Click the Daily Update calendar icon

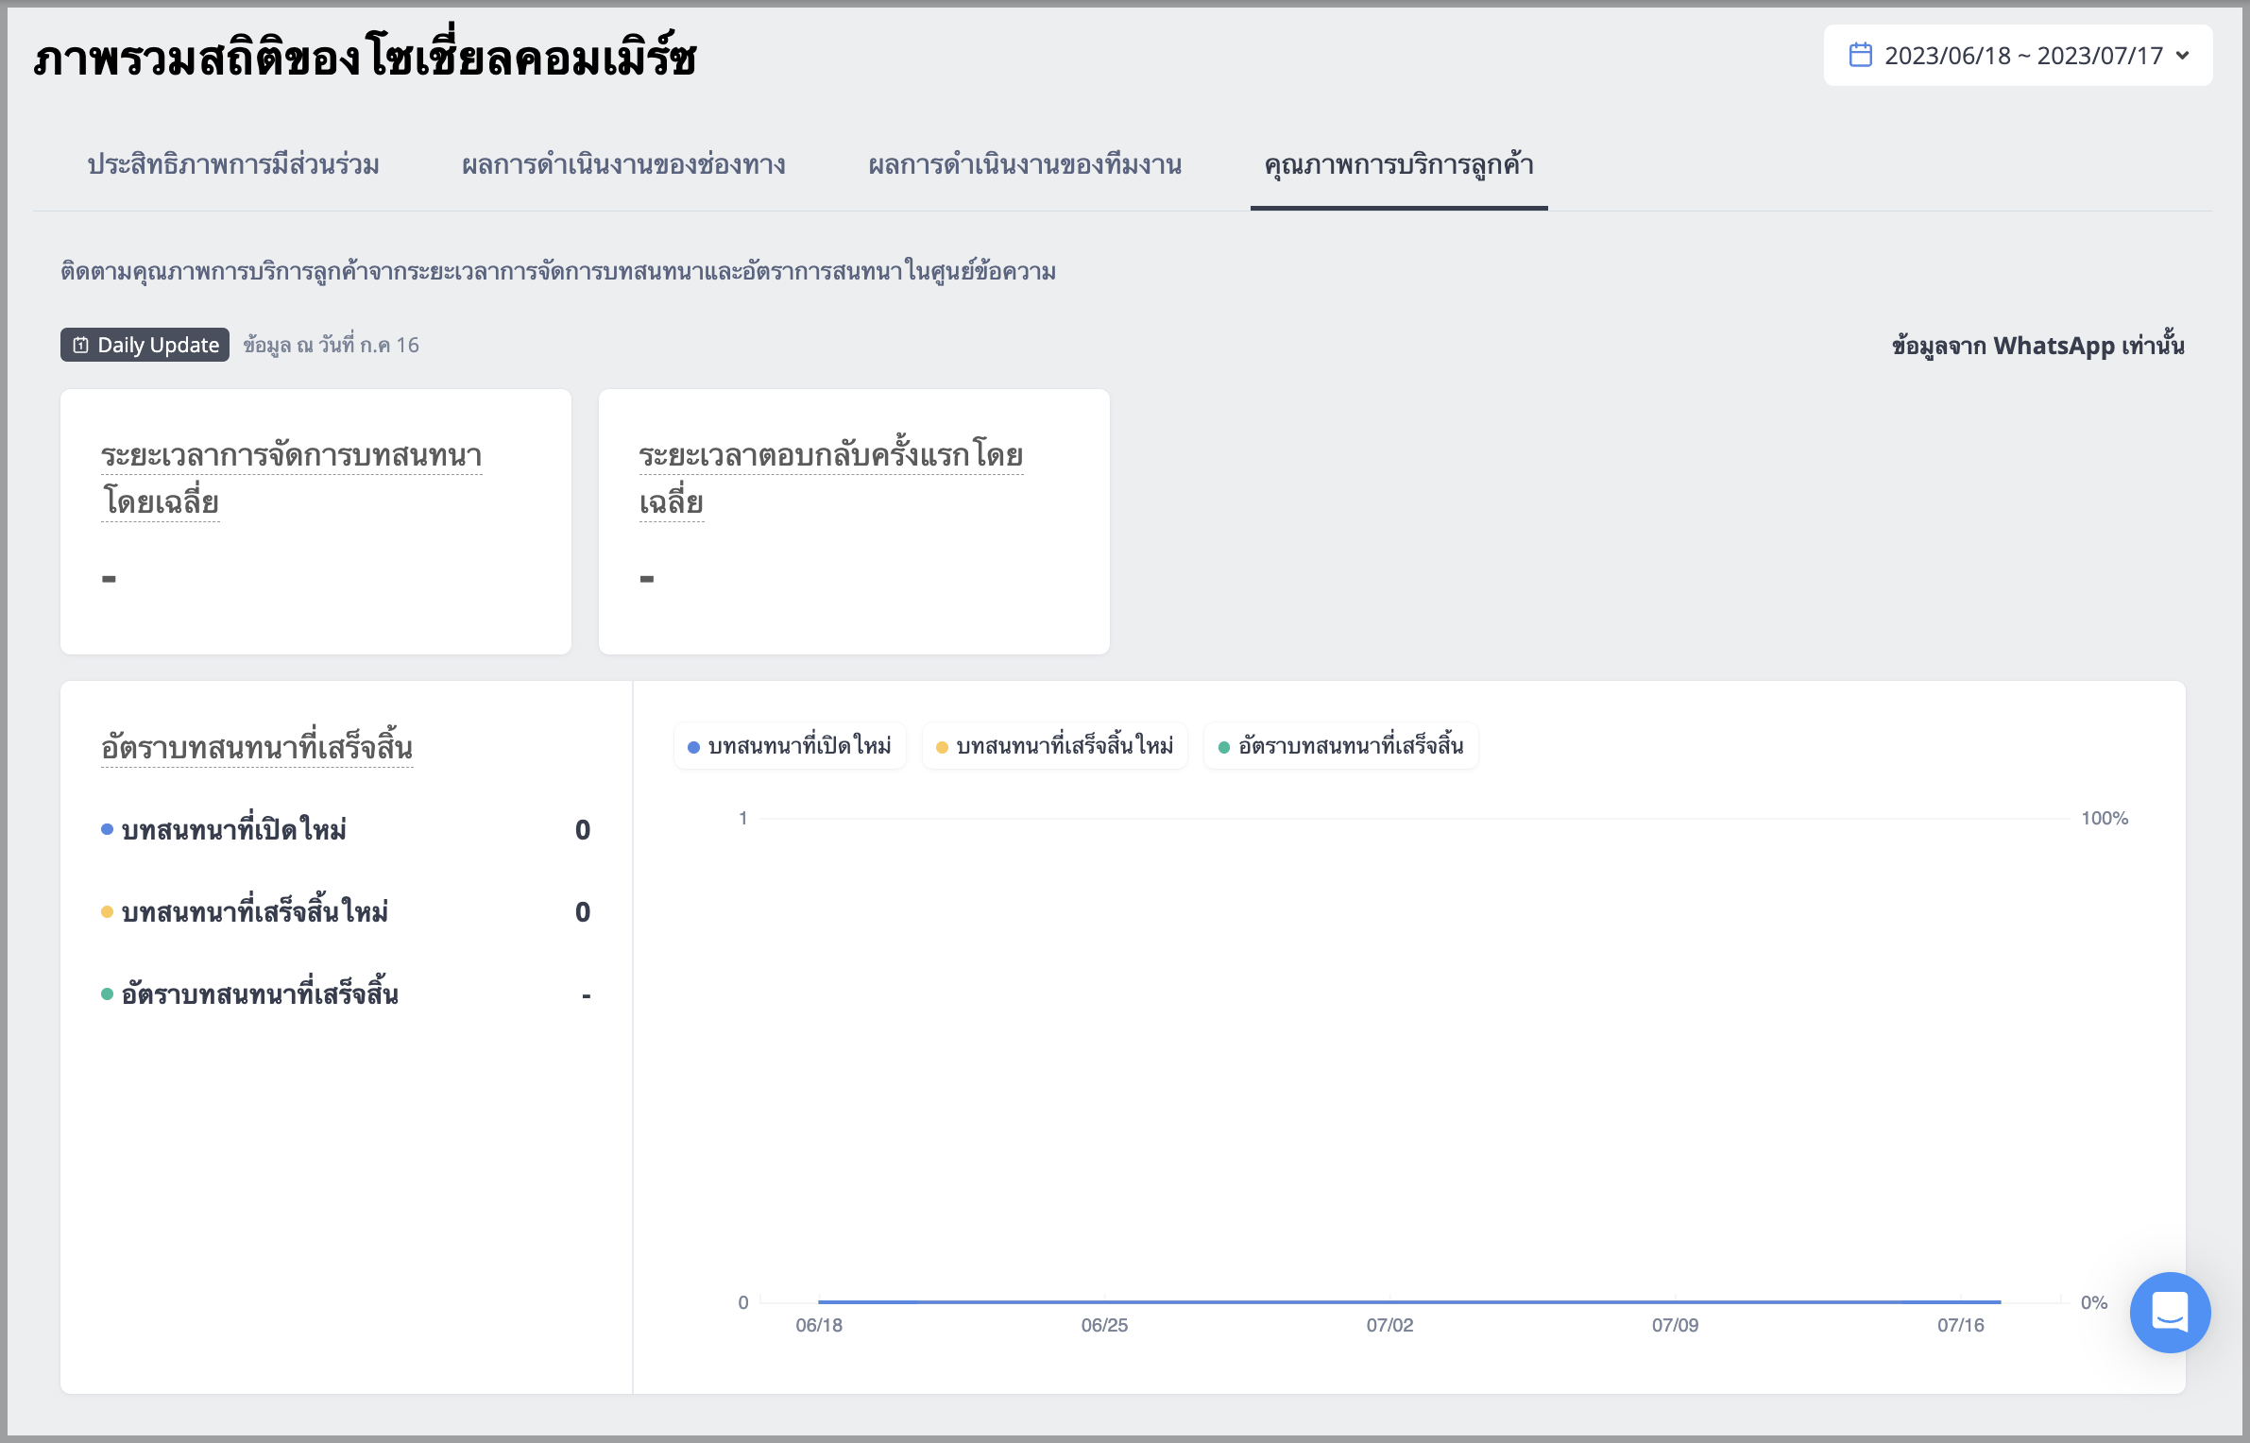[x=81, y=345]
